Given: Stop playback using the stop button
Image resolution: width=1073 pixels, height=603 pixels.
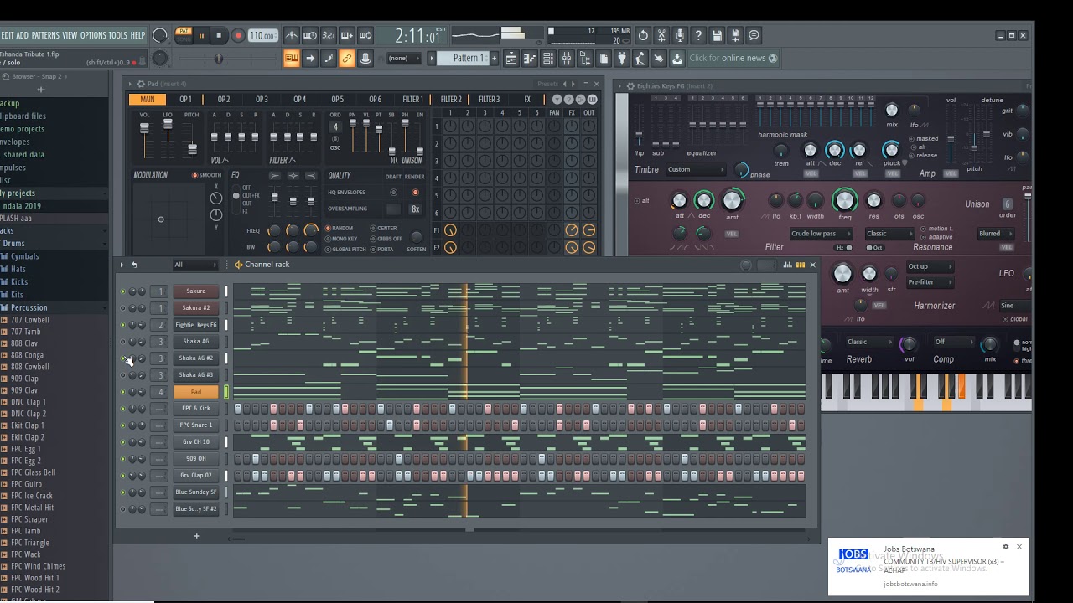Looking at the screenshot, I should (219, 35).
